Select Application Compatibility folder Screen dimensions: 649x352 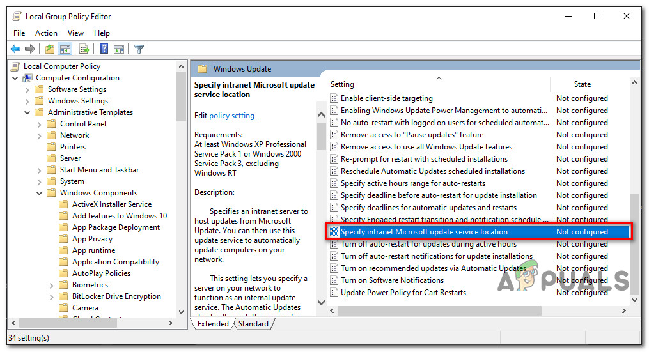(x=116, y=262)
